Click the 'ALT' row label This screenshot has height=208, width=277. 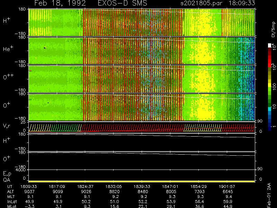click(11, 192)
